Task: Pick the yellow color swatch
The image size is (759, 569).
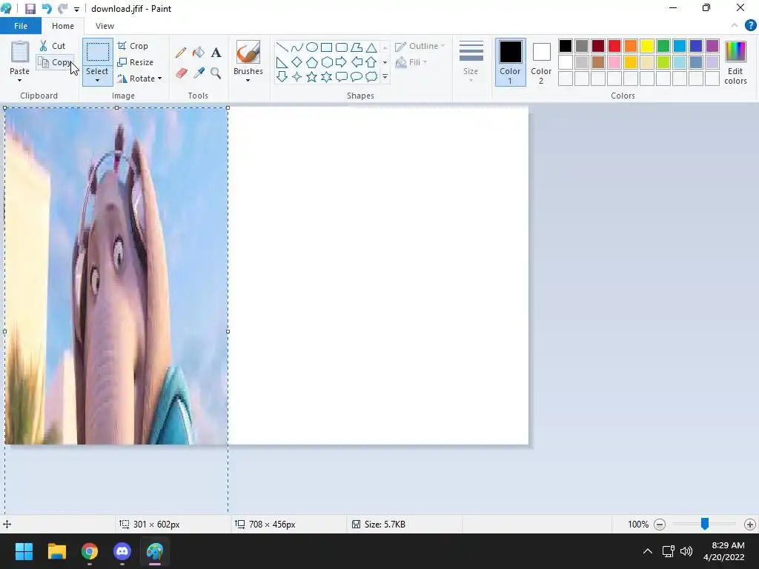Action: 646,46
